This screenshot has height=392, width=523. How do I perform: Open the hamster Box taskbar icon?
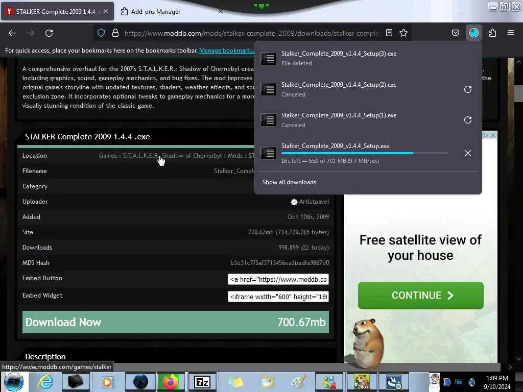coord(362,382)
